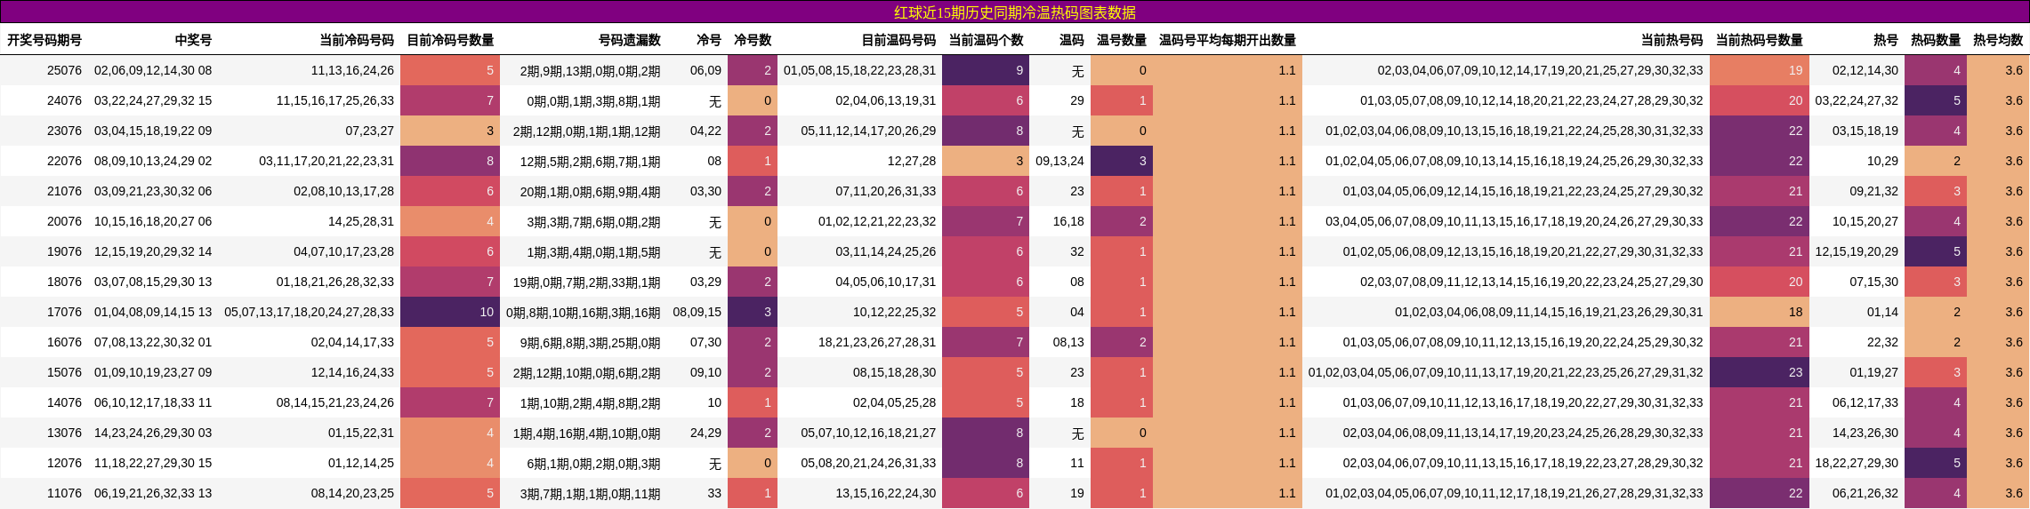The image size is (2030, 509).
Task: Select winning numbers 10,15,16,18,20,27 06
Action: coord(153,221)
